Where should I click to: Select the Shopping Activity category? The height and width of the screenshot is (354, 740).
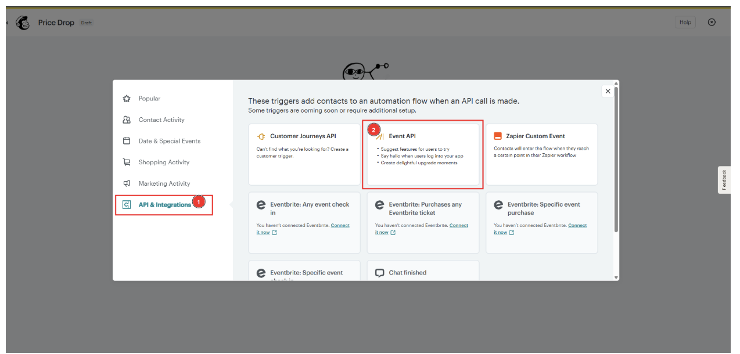[164, 162]
